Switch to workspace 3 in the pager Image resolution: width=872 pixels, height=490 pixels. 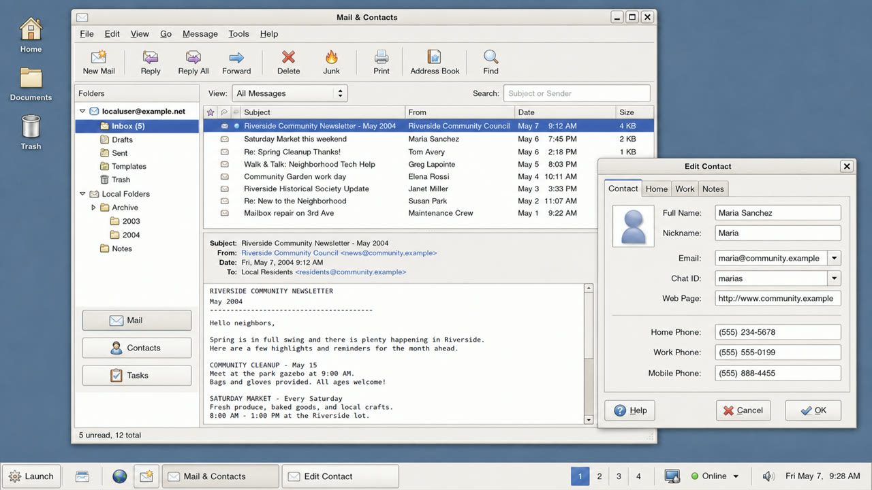tap(619, 476)
